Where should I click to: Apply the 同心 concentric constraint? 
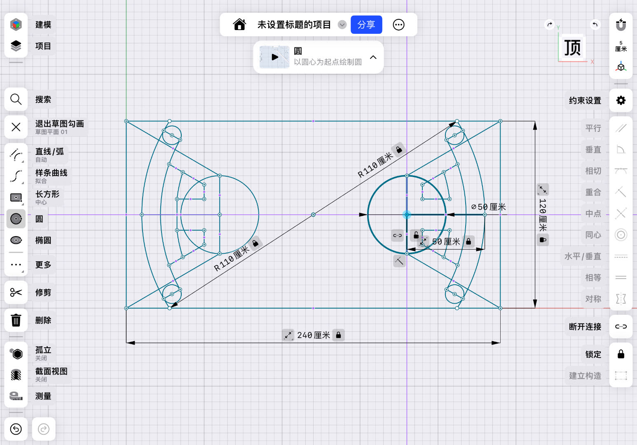click(621, 235)
